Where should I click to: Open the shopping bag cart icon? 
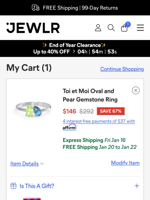tap(124, 28)
